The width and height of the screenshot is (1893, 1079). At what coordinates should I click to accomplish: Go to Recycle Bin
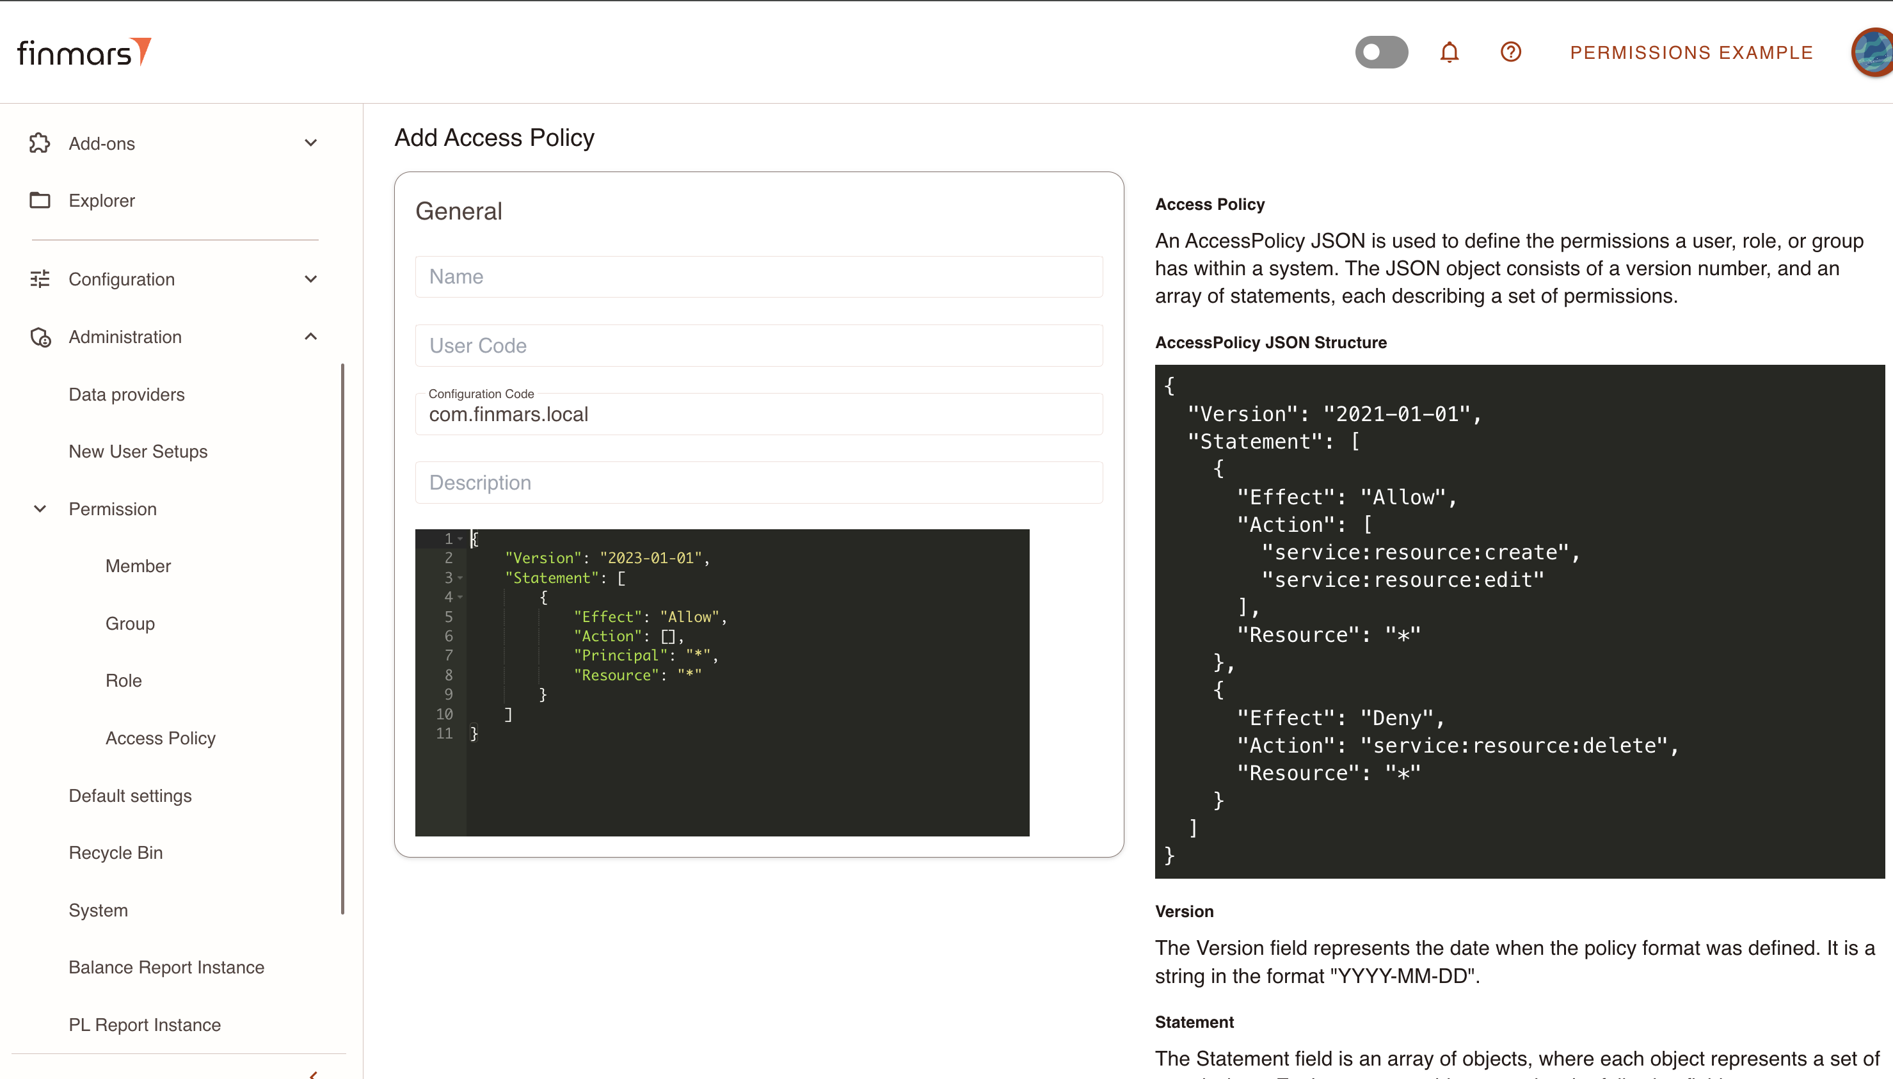point(116,853)
